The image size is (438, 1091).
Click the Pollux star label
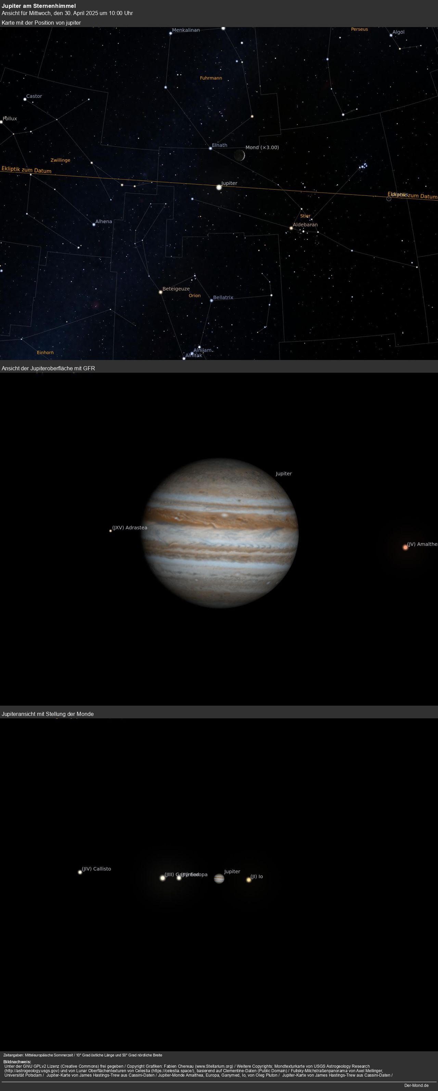click(10, 119)
